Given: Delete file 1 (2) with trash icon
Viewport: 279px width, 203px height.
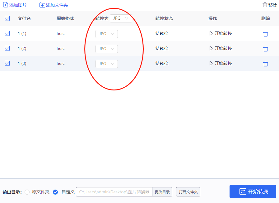Looking at the screenshot, I should click(266, 49).
